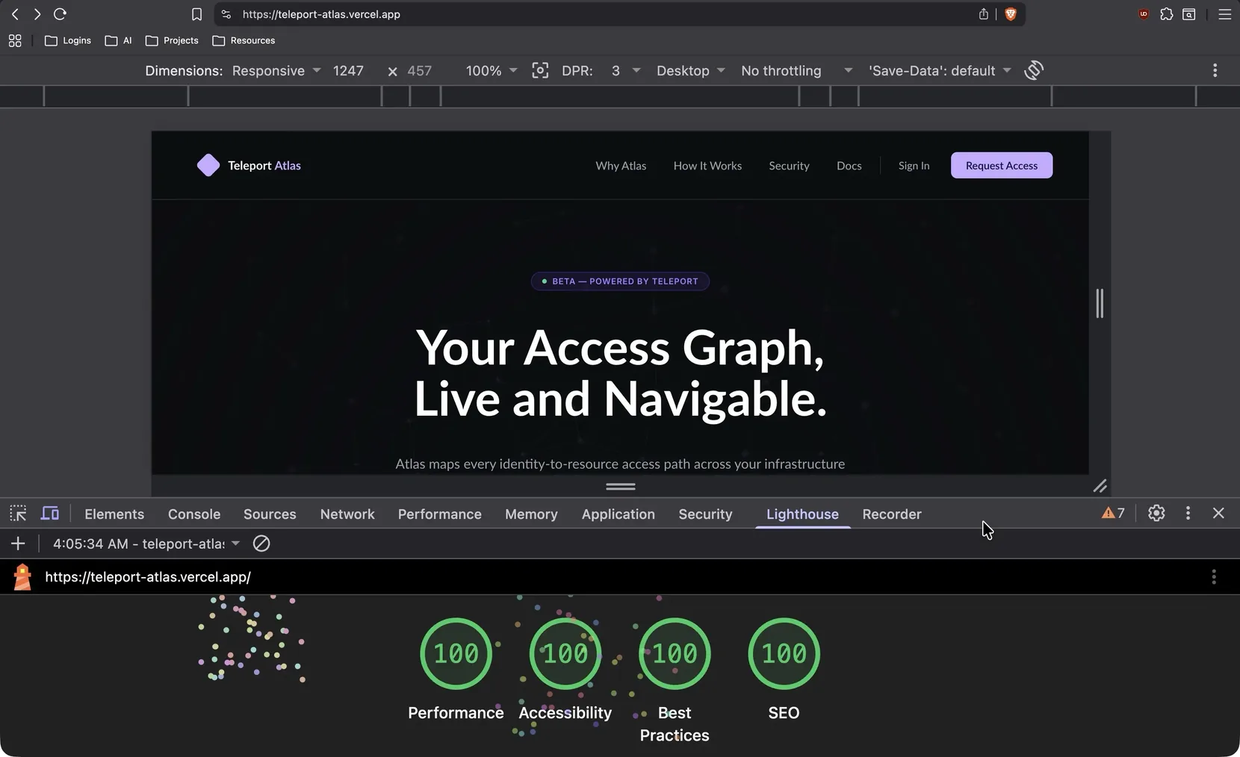The width and height of the screenshot is (1240, 757).
Task: Bookmark this page icon
Action: coord(196,14)
